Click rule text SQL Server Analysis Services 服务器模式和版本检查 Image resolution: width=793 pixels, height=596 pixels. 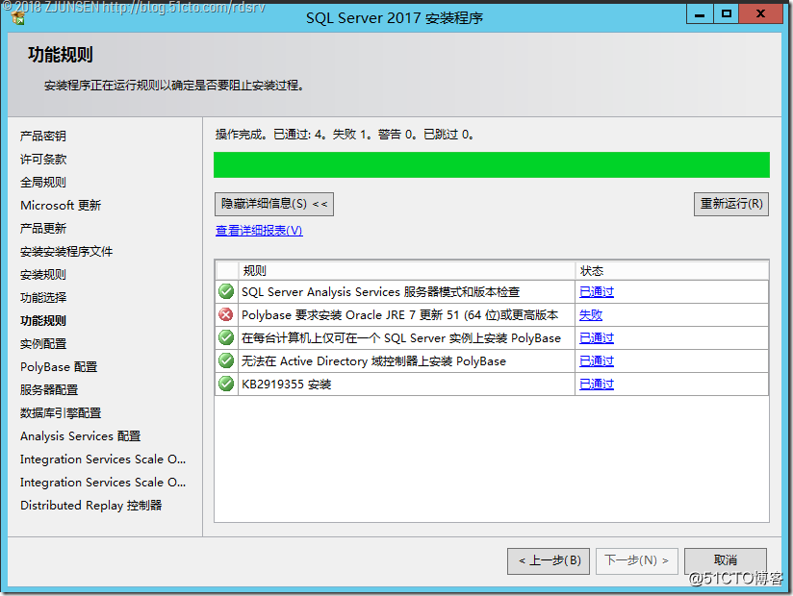381,292
